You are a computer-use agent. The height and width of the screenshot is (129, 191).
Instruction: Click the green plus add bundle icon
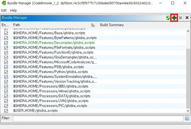(174, 18)
